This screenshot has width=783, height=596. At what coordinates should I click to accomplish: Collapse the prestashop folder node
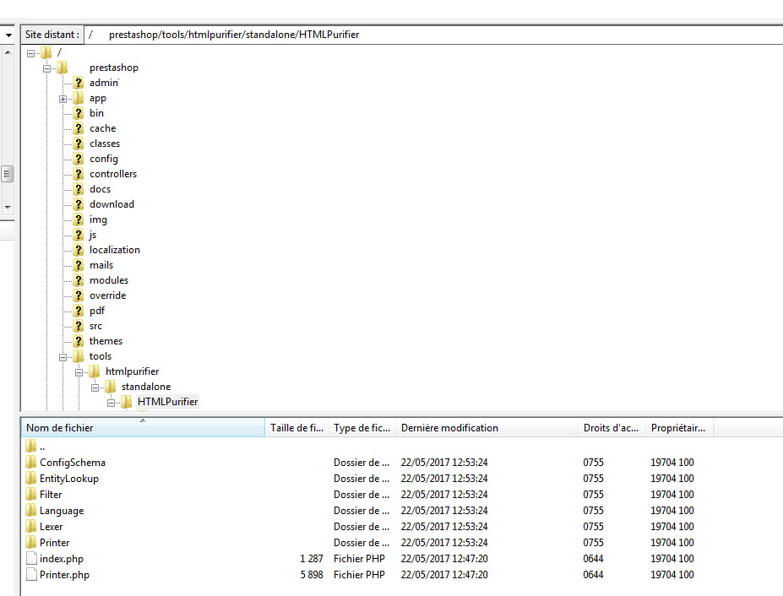(x=46, y=68)
